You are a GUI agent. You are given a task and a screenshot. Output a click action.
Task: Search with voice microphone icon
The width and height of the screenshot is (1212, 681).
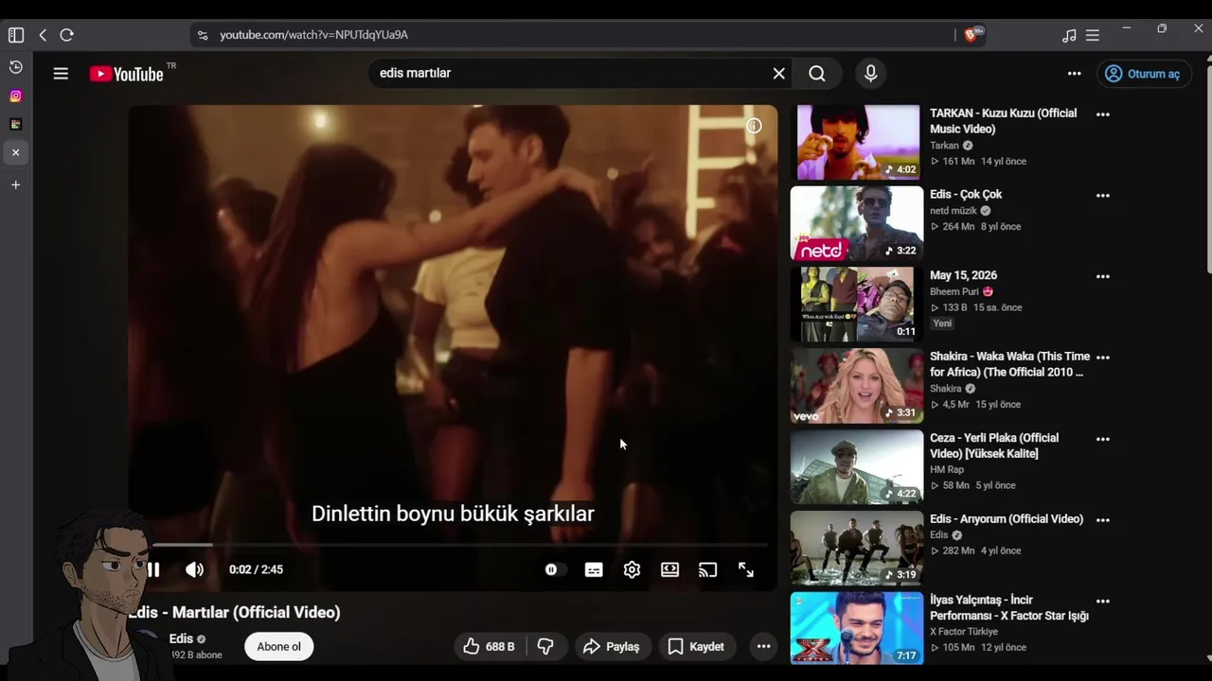[x=871, y=73]
